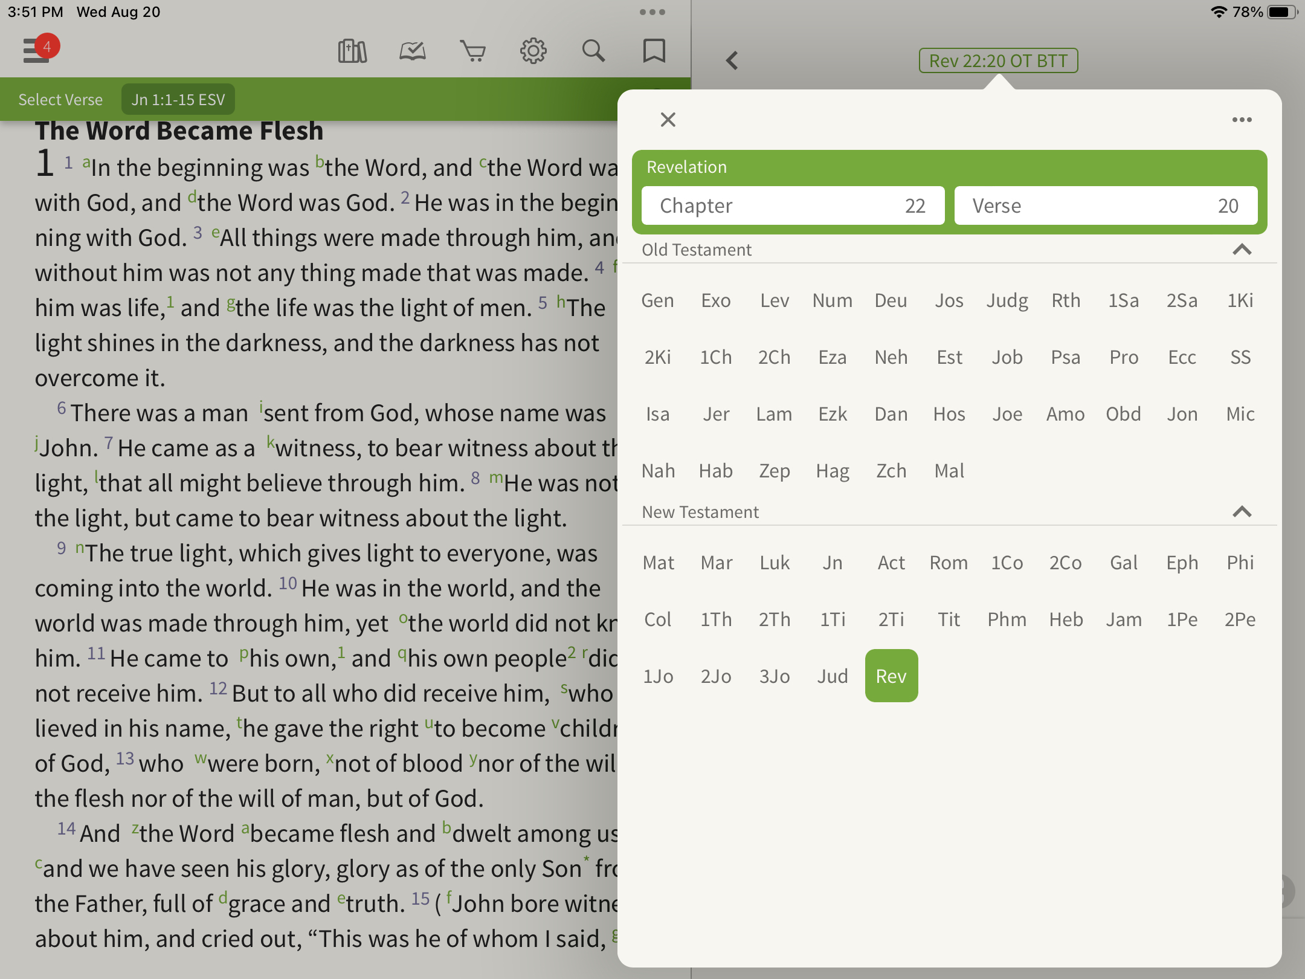1305x979 pixels.
Task: Tap the bookmark ribbon icon
Action: tap(654, 51)
